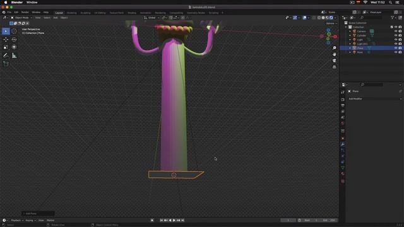Select the Transform tool

(x=14, y=47)
